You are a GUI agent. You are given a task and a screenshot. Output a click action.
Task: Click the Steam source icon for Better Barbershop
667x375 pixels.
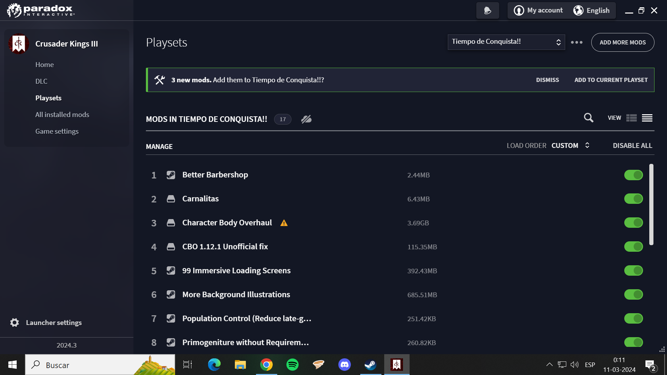(x=171, y=175)
